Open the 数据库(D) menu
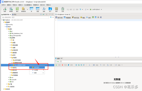The height and width of the screenshot is (91, 142). 36,5
